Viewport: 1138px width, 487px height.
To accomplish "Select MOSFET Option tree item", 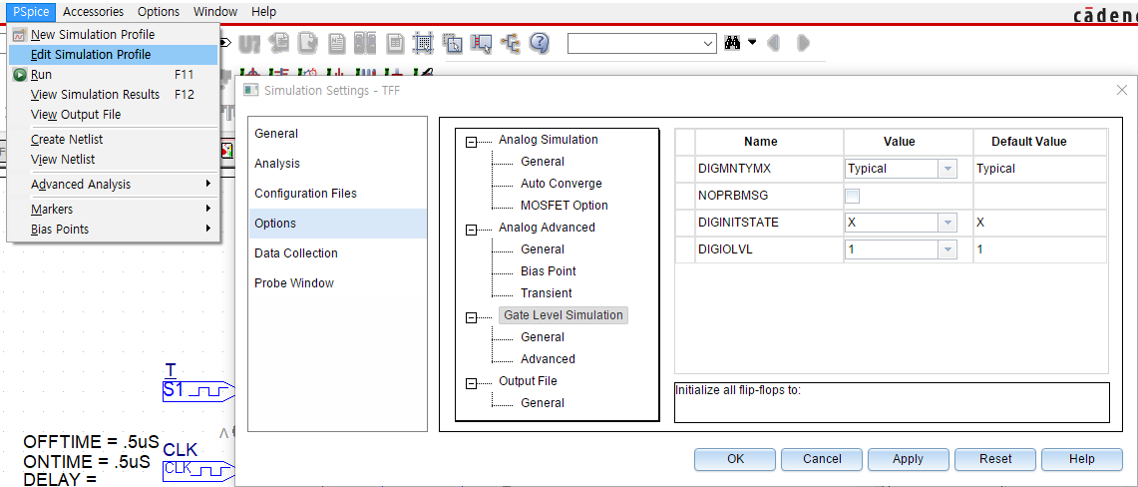I will click(564, 206).
